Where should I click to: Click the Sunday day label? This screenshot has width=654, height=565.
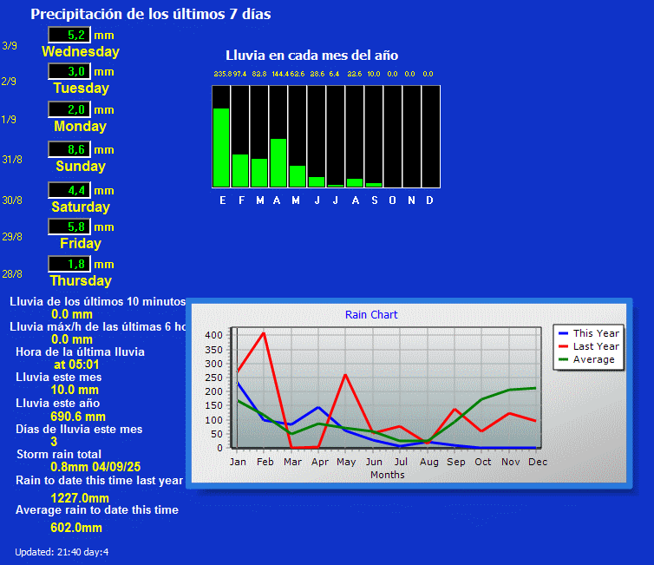(81, 166)
